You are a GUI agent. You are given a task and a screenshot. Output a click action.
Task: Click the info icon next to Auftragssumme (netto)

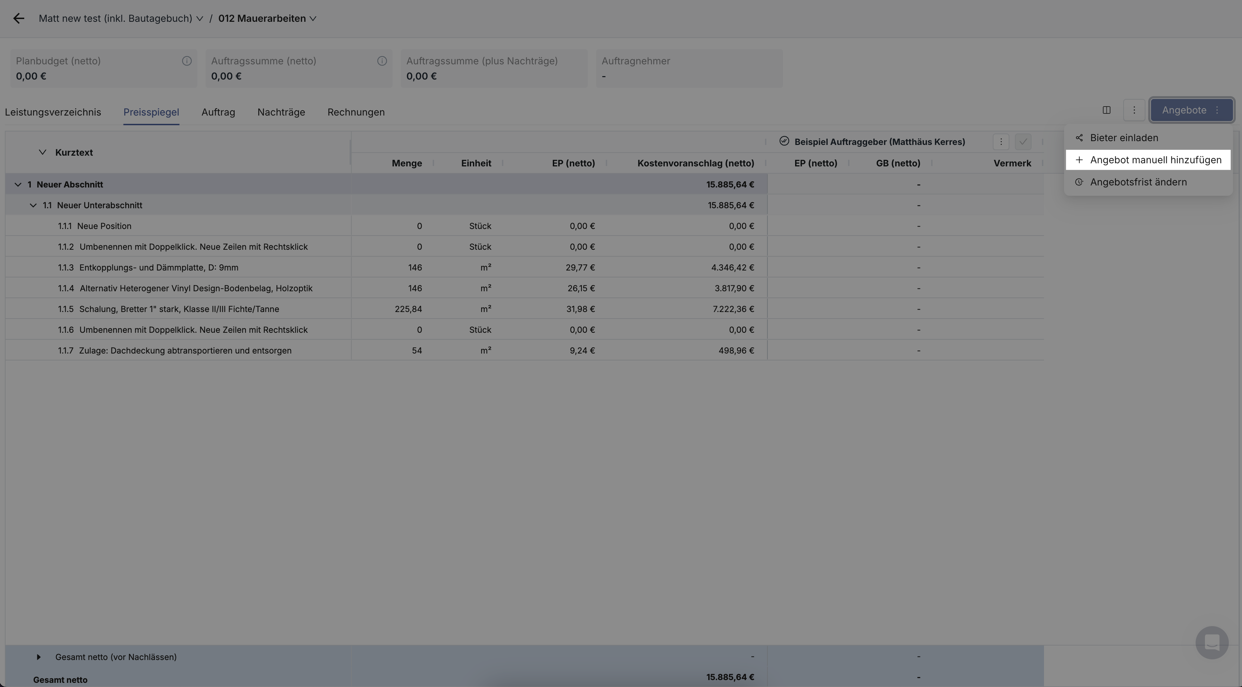tap(382, 61)
